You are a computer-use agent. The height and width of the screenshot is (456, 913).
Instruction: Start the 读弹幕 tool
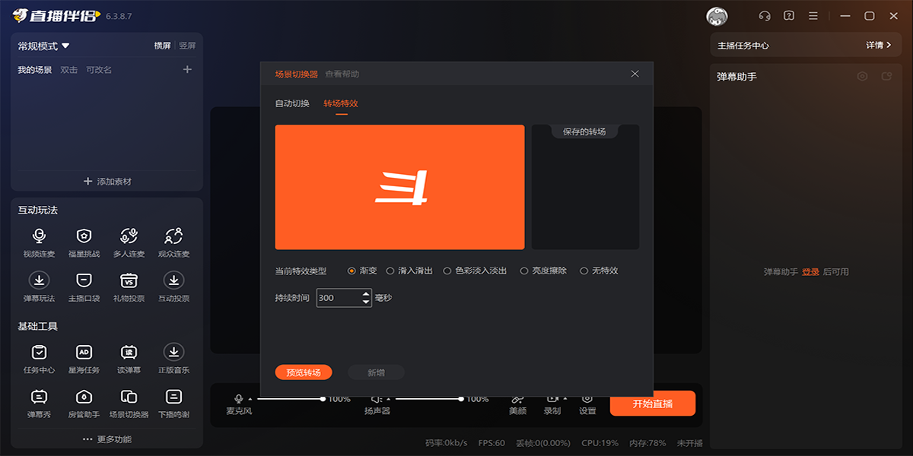(x=129, y=357)
